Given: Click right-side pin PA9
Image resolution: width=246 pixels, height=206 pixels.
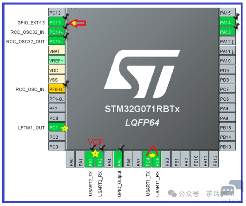Looking at the screenshot, I should click(227, 108).
